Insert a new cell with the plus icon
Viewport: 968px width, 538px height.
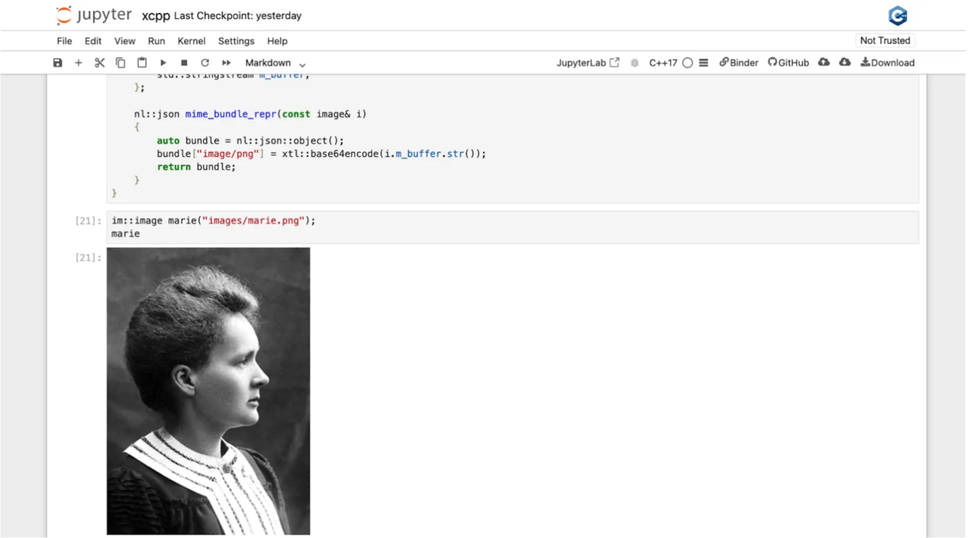tap(78, 63)
